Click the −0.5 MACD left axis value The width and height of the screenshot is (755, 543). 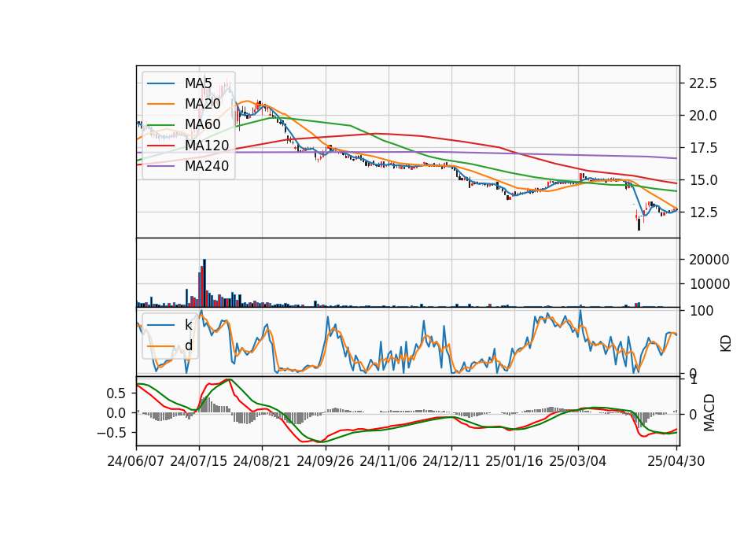click(x=112, y=433)
